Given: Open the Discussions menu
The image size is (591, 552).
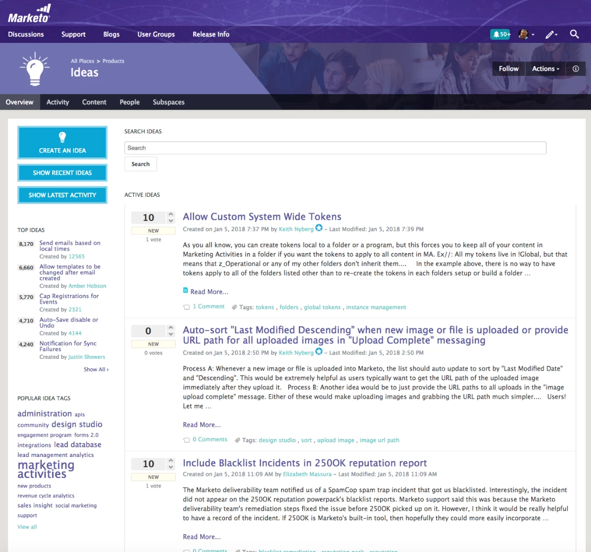Looking at the screenshot, I should (26, 34).
